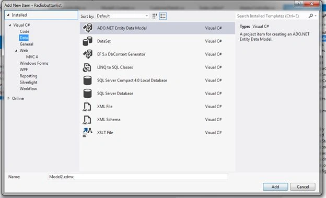Click the Cancel button
The height and width of the screenshot is (198, 326).
pyautogui.click(x=302, y=187)
